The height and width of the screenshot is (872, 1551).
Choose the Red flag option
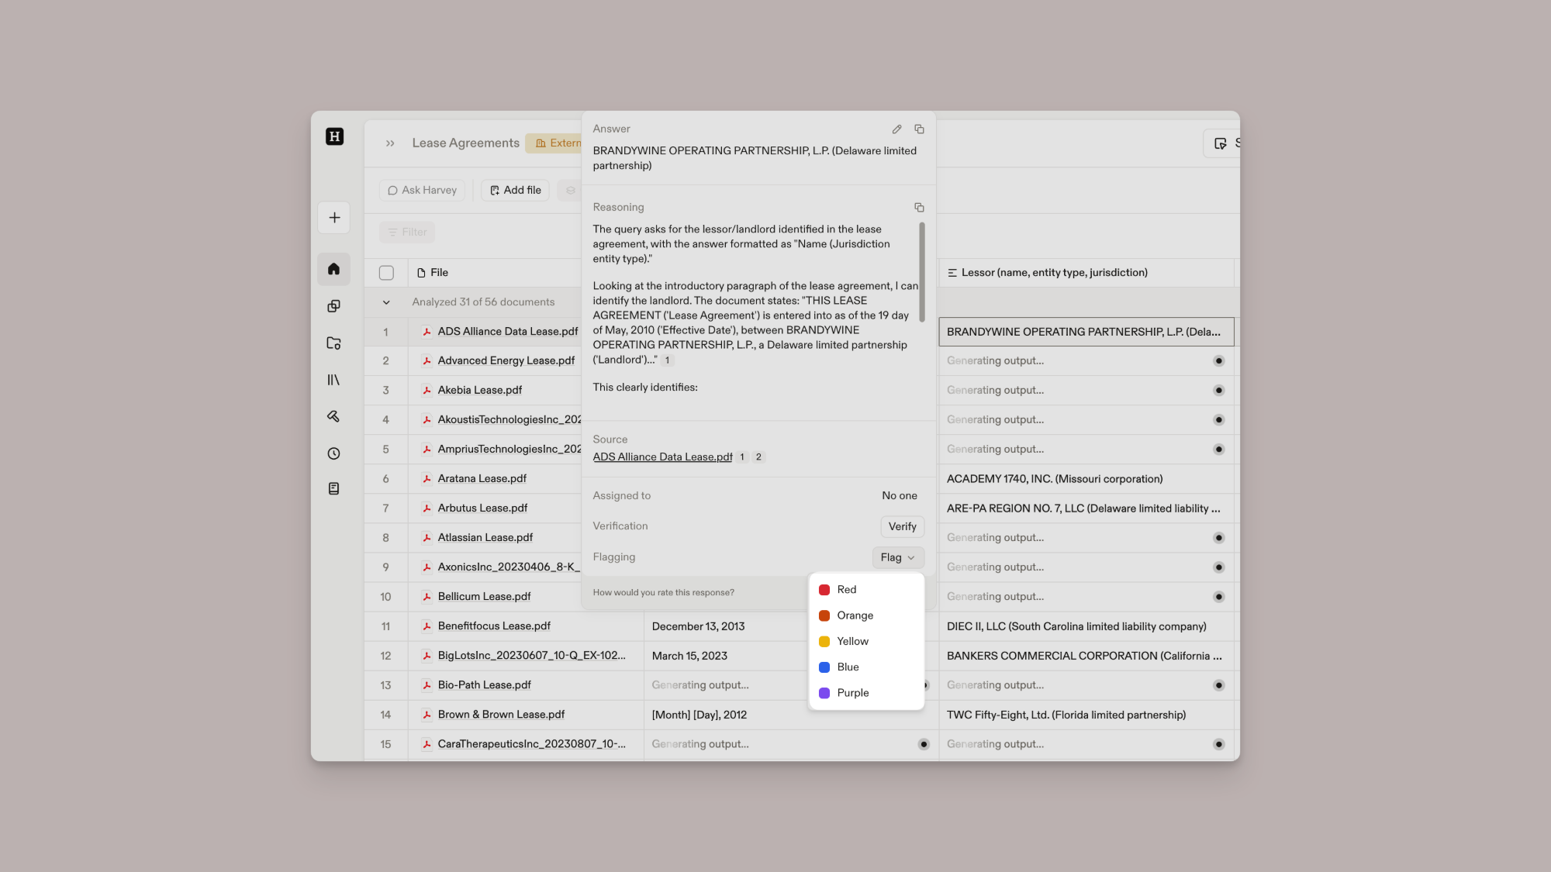click(866, 590)
